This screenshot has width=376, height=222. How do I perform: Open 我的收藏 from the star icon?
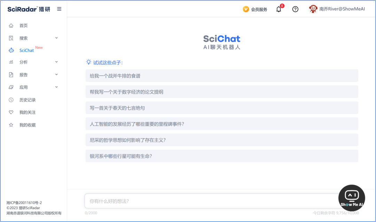pyautogui.click(x=11, y=125)
